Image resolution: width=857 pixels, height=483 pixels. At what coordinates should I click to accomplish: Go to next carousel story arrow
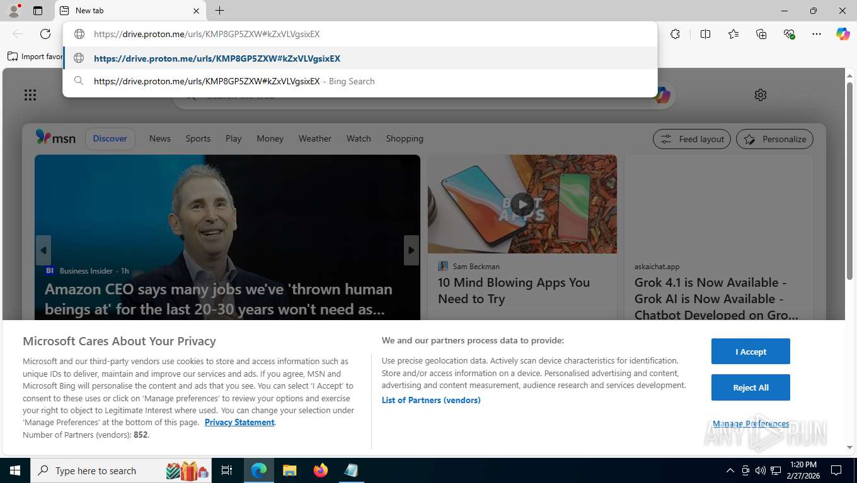[411, 250]
